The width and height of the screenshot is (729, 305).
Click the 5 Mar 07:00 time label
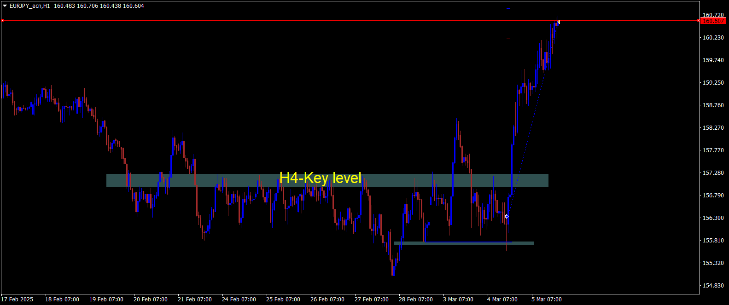pos(547,299)
